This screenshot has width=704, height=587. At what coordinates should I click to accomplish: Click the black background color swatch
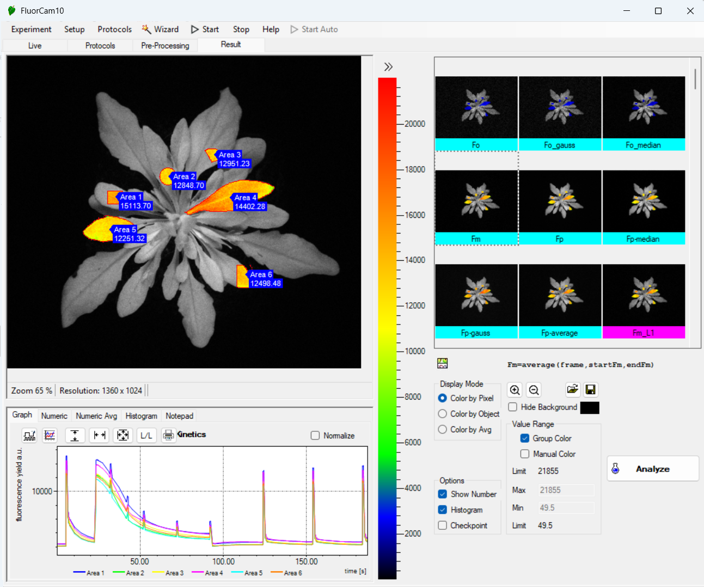(x=590, y=408)
